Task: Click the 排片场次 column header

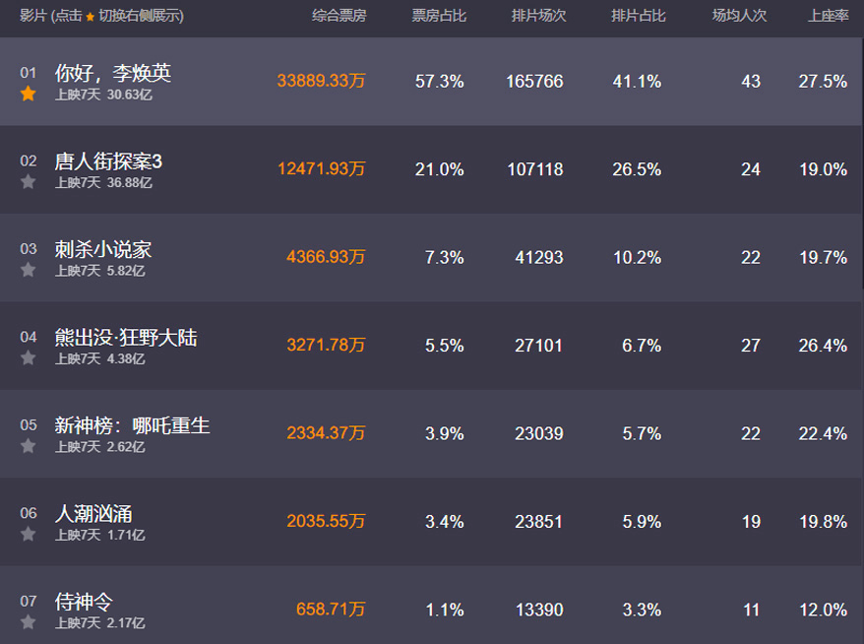Action: 537,17
